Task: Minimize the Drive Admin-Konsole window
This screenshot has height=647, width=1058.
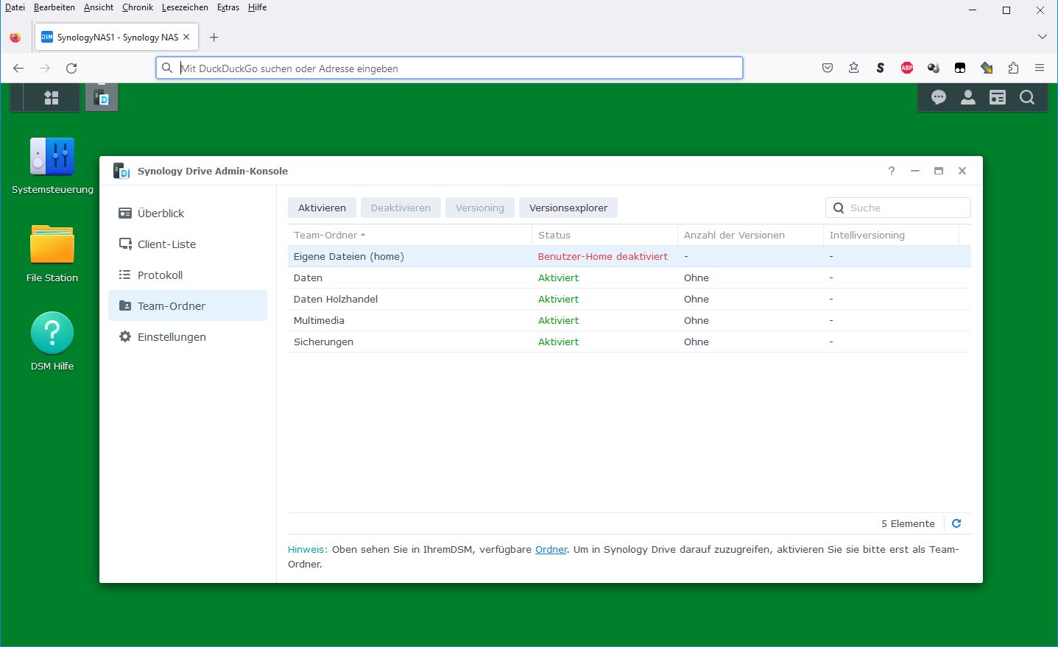Action: click(x=915, y=171)
